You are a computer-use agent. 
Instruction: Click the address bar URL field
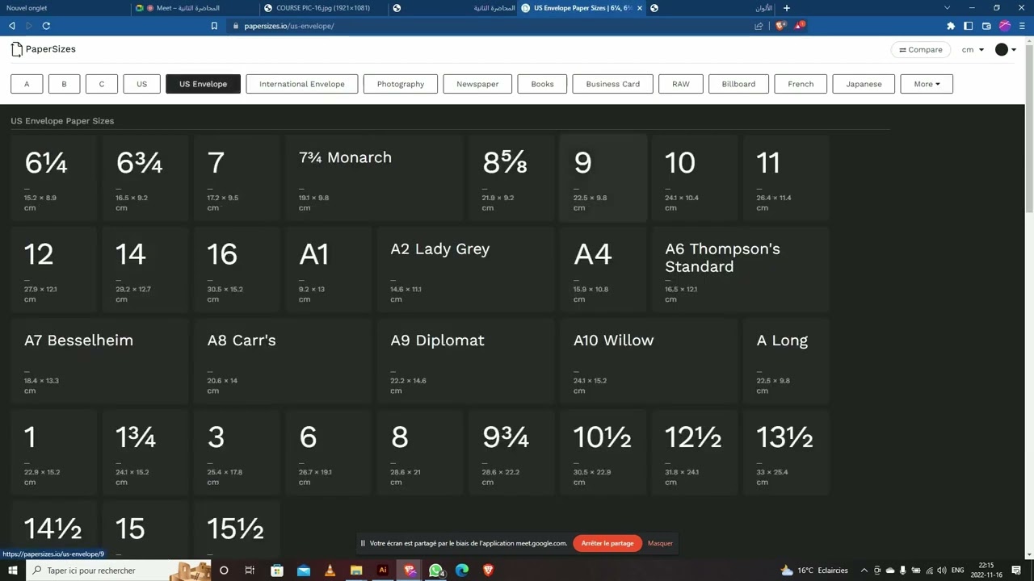coord(485,26)
